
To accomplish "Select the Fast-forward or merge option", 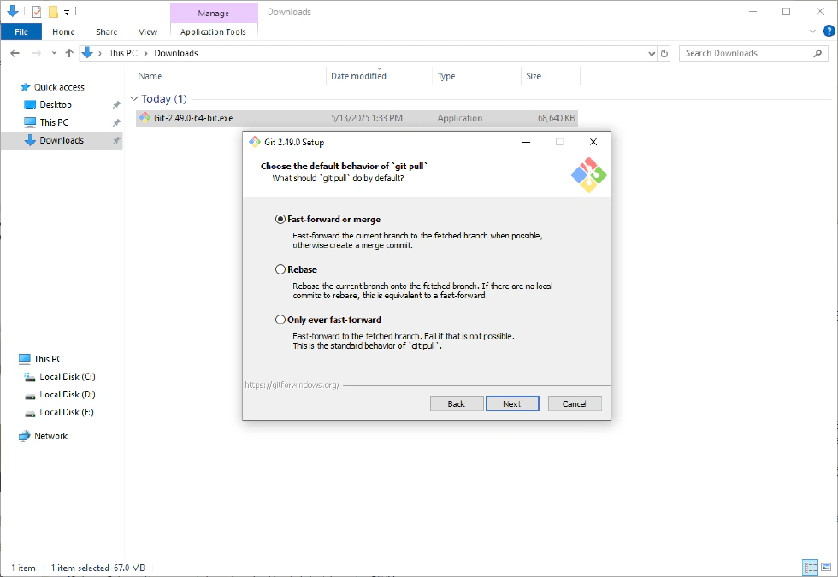I will coord(280,220).
